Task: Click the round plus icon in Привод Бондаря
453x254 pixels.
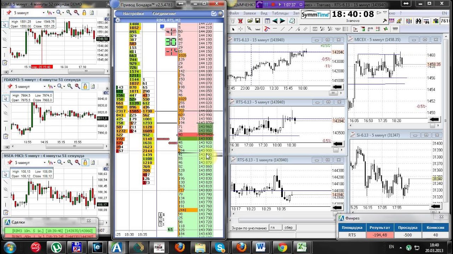Action: 220,14
